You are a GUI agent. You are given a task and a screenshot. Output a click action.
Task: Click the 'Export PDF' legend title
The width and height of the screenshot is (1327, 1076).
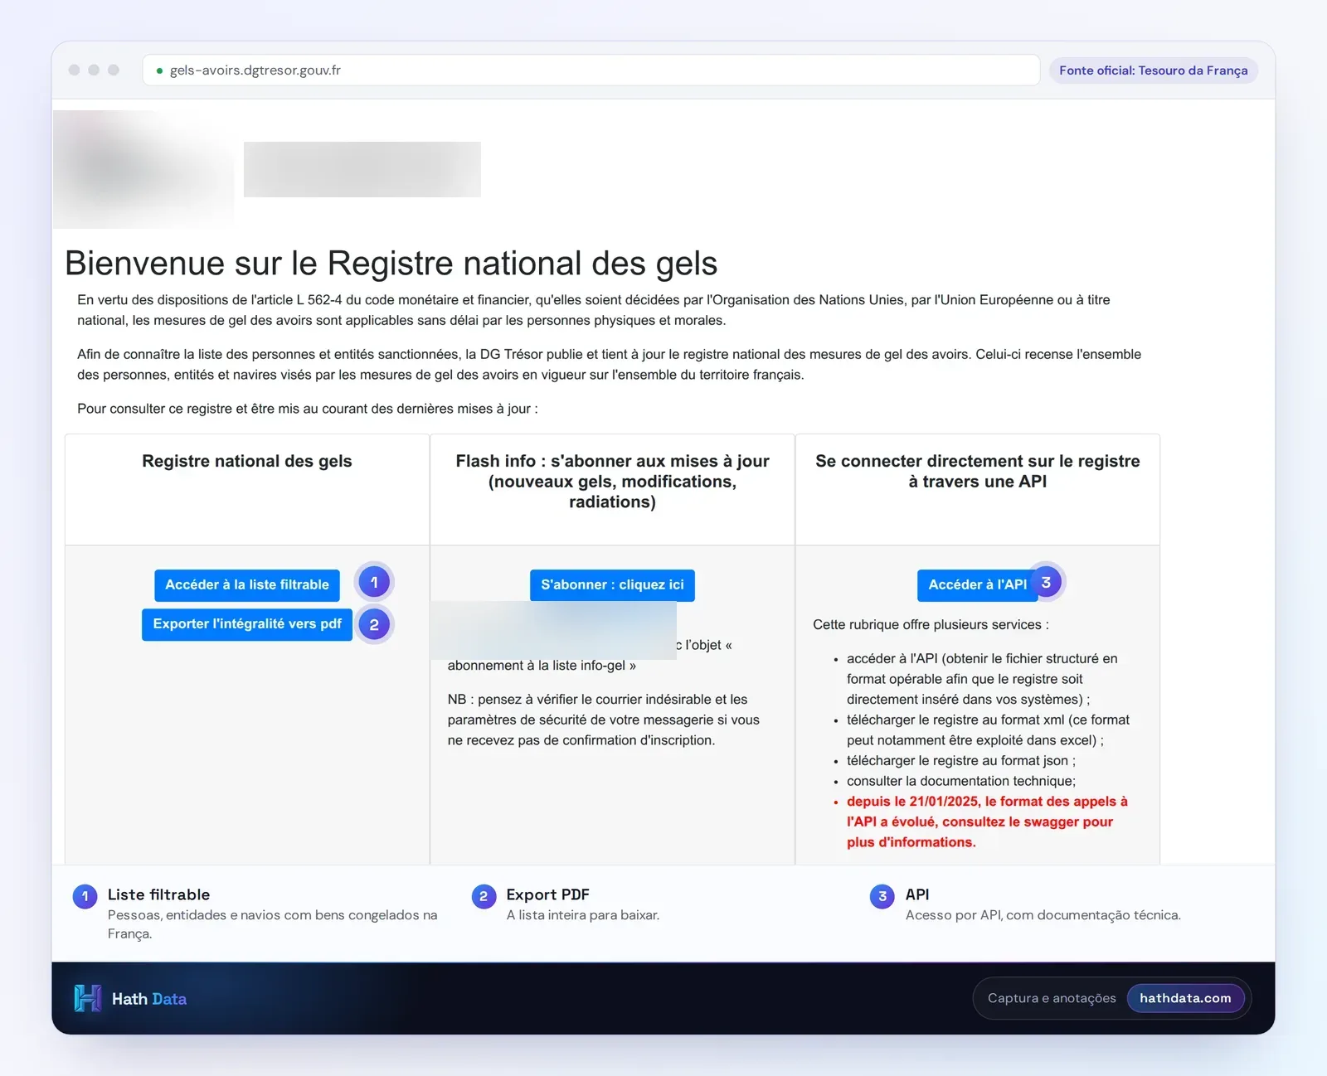tap(547, 894)
